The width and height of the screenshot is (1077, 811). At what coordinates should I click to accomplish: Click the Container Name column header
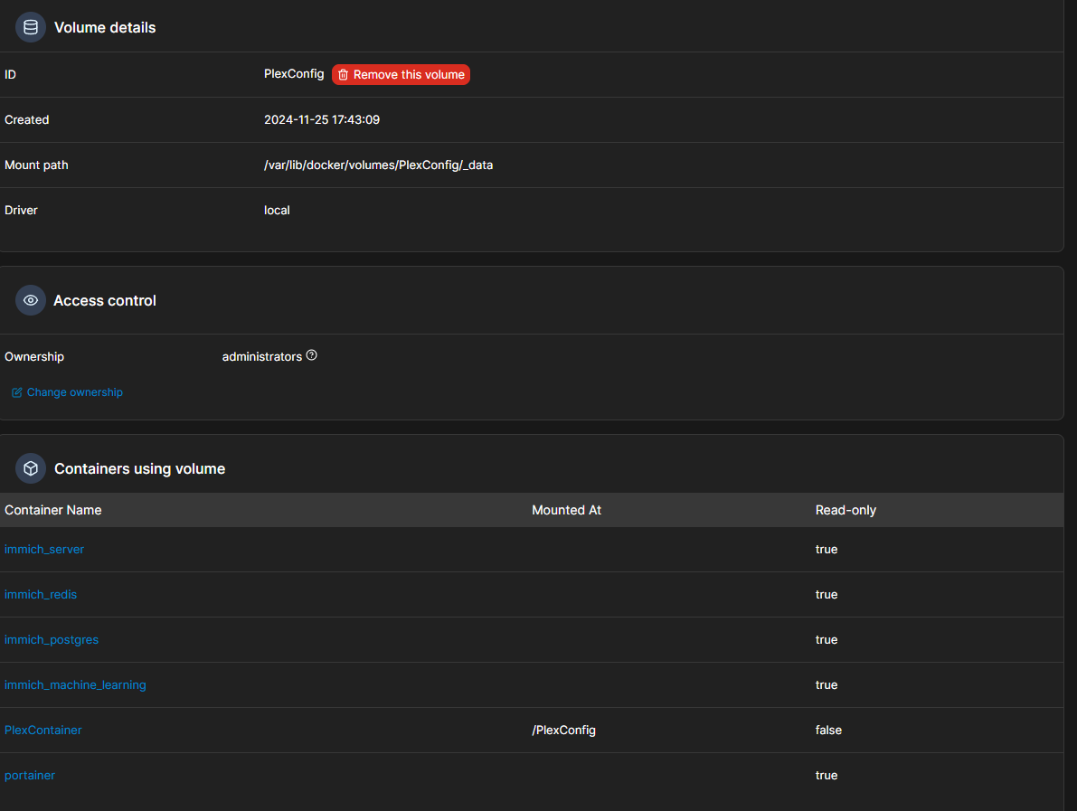coord(53,510)
